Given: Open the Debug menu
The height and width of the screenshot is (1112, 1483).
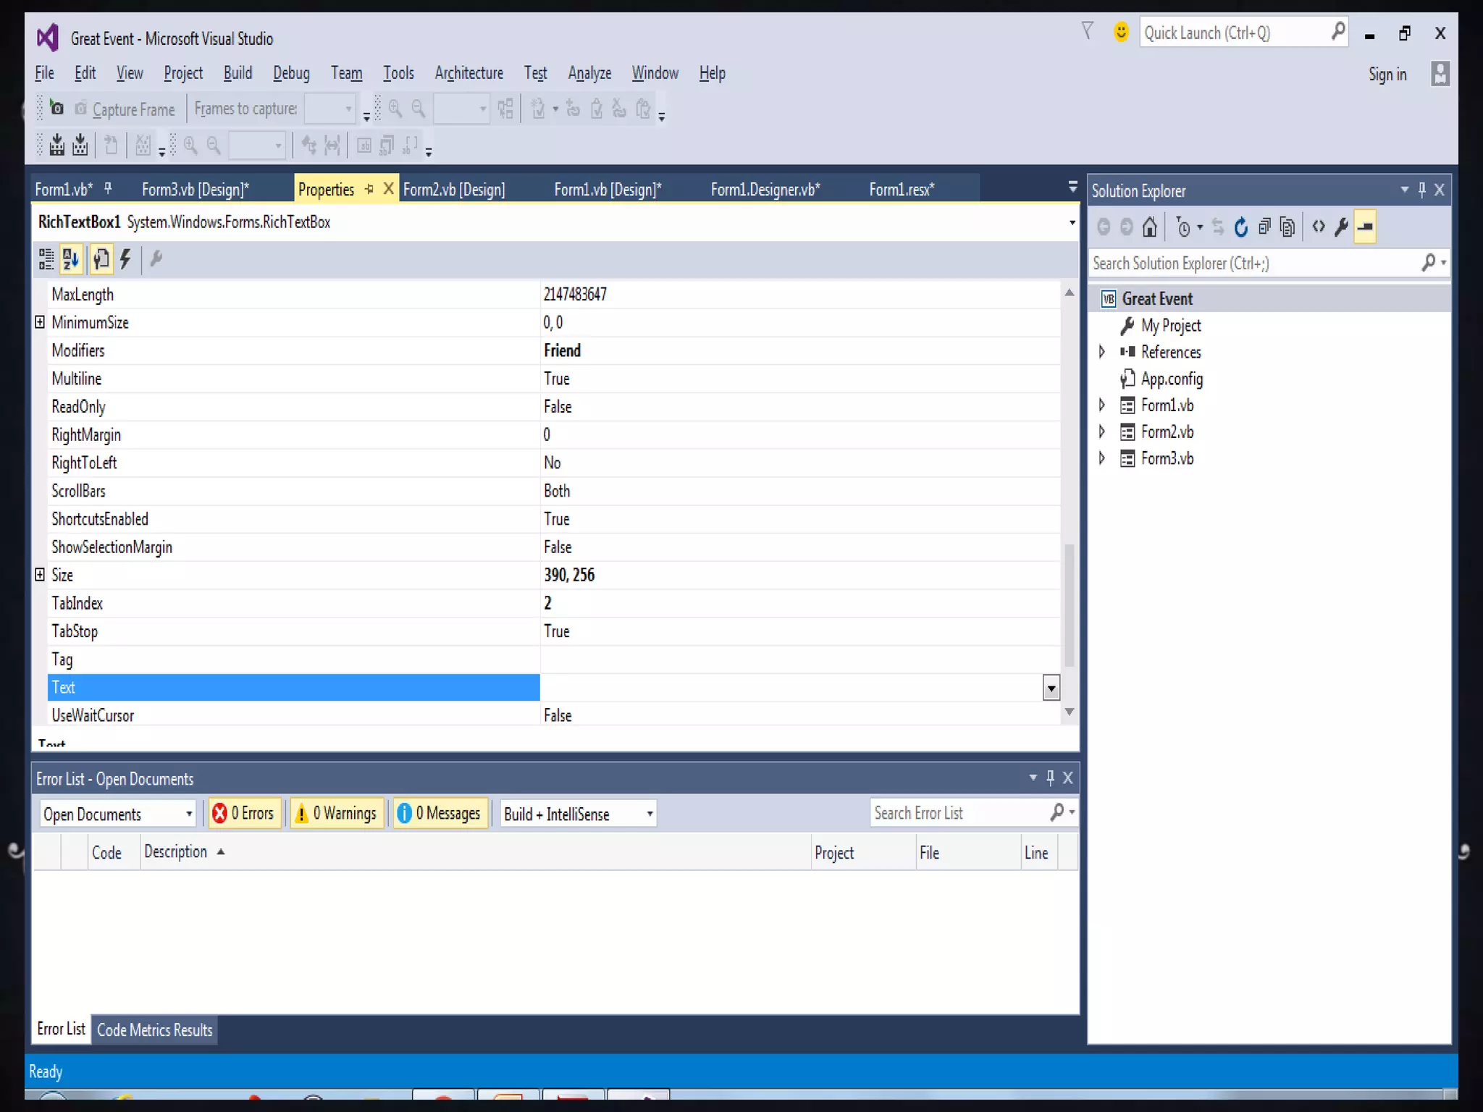Looking at the screenshot, I should [x=291, y=73].
